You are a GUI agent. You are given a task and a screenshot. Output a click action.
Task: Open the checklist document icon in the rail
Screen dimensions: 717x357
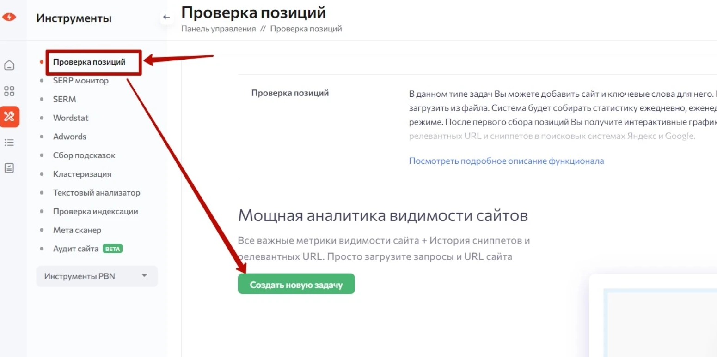(x=9, y=168)
